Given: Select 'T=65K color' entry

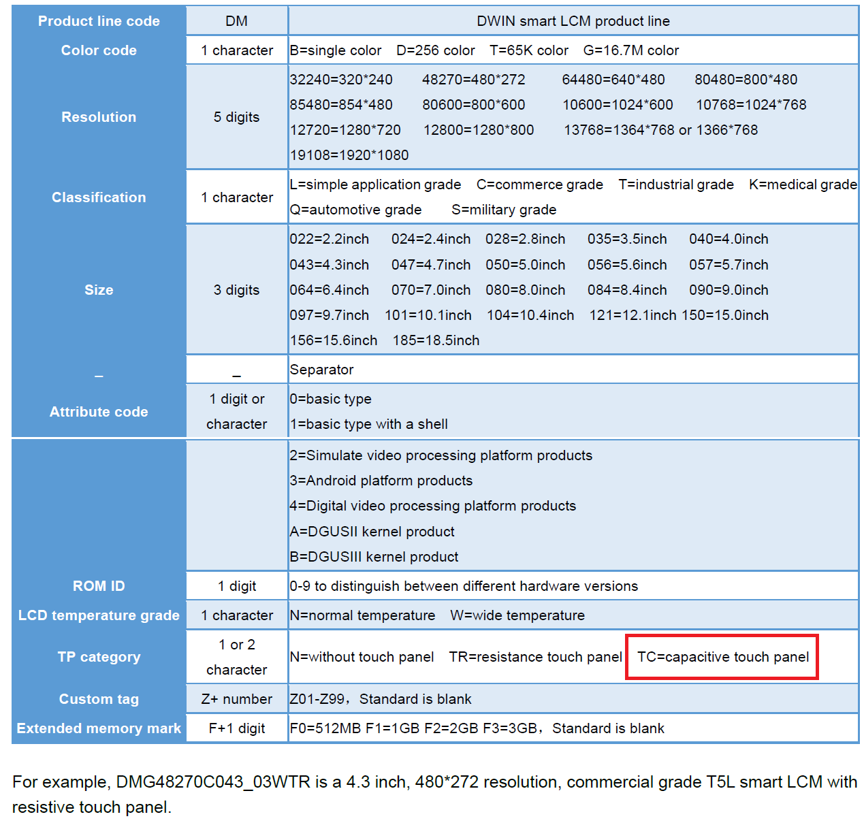Looking at the screenshot, I should click(529, 50).
